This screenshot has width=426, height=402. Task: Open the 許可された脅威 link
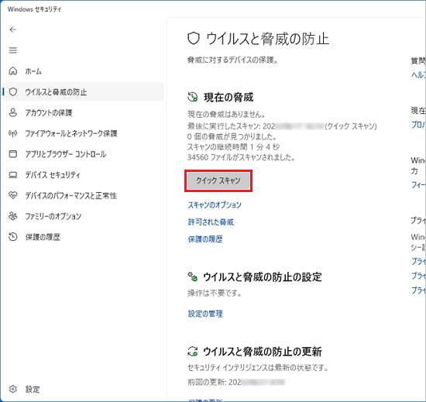click(211, 222)
